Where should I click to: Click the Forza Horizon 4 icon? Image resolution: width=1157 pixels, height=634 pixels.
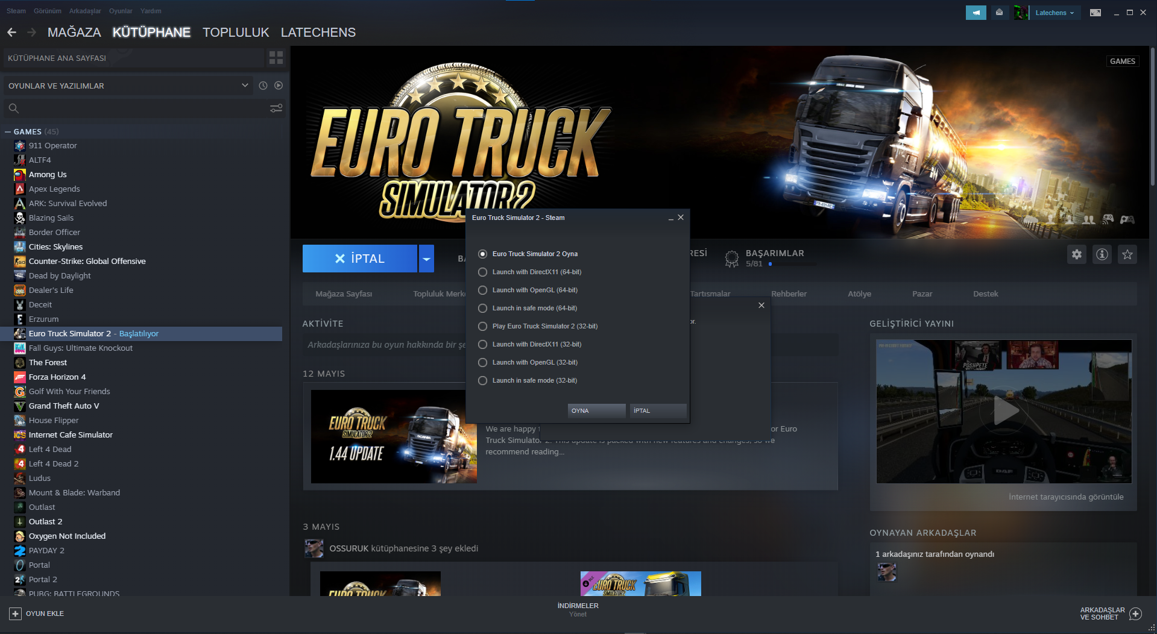point(20,377)
